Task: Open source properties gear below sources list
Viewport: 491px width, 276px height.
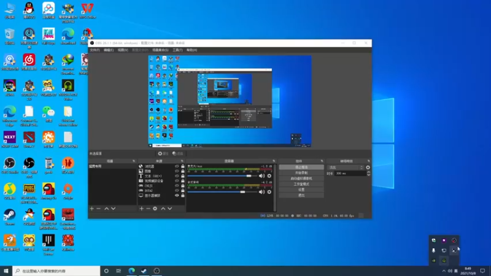Action: (155, 209)
